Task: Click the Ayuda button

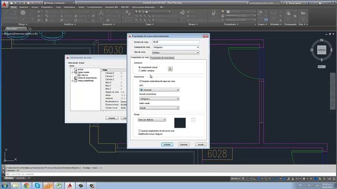Action: [x=201, y=144]
